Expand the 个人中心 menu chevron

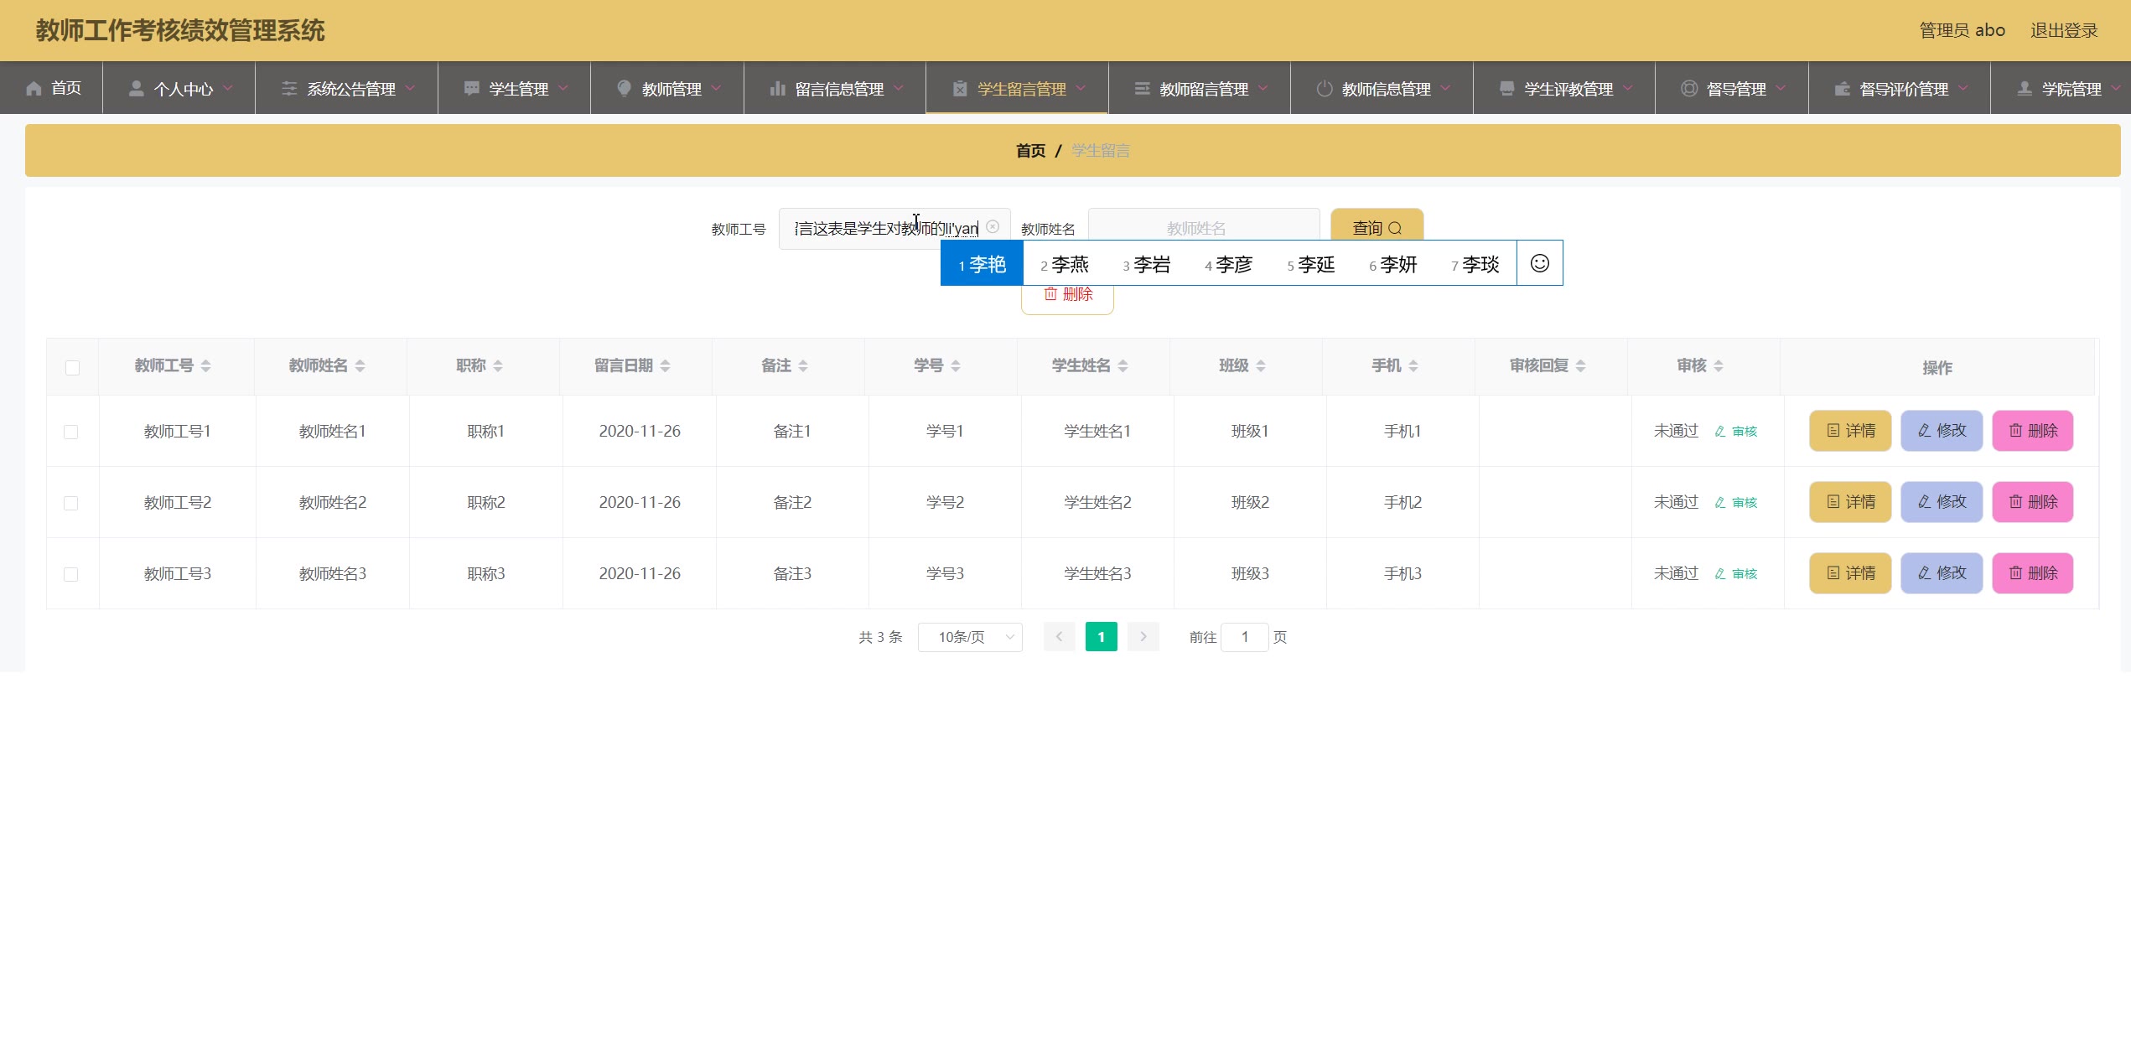pyautogui.click(x=228, y=88)
